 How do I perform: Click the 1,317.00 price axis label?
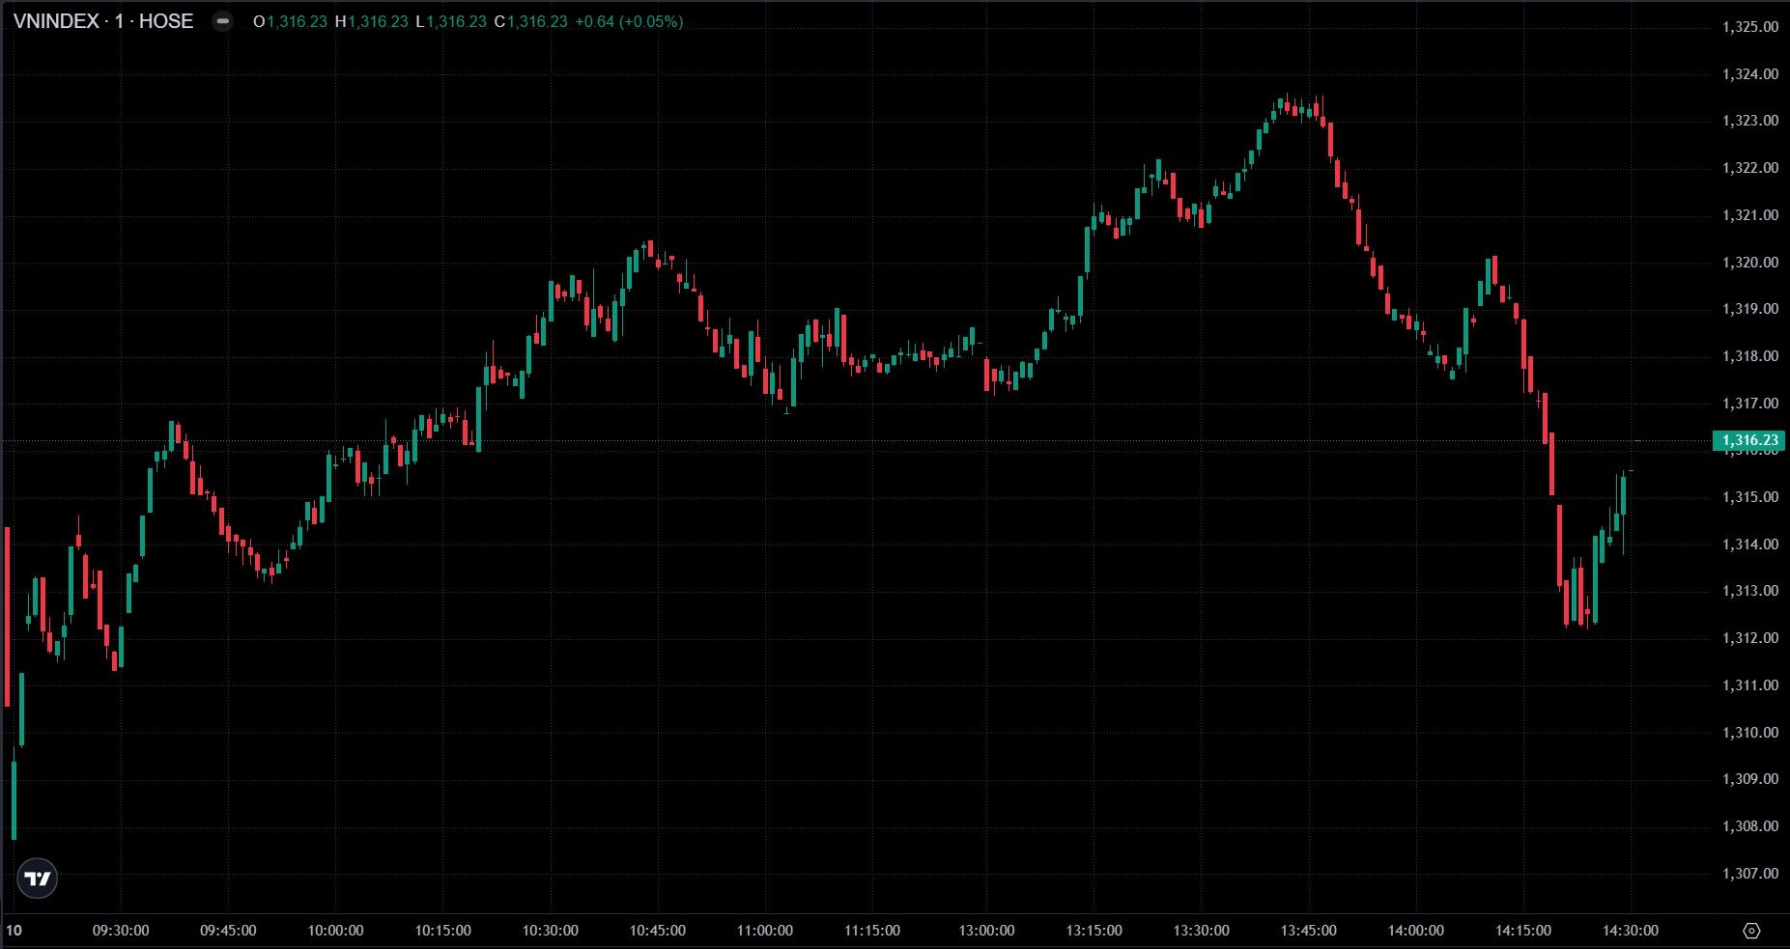1750,404
